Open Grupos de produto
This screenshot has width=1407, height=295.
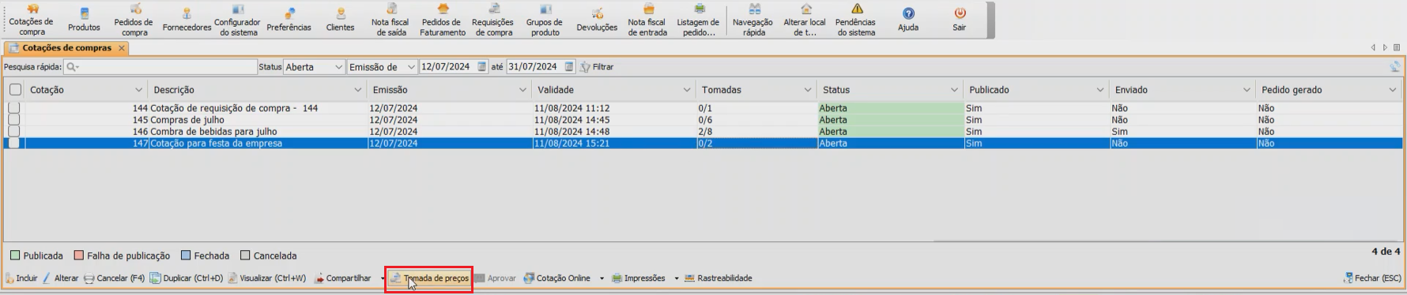point(545,20)
